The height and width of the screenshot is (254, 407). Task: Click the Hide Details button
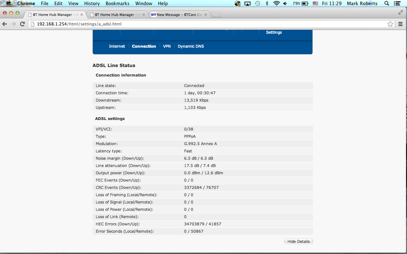[x=299, y=241]
